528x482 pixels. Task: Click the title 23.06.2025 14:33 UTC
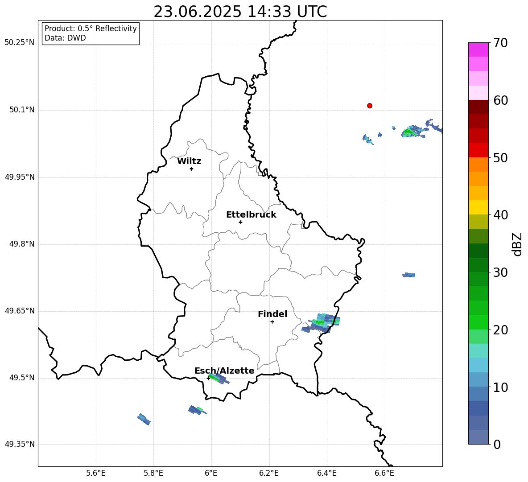[x=240, y=12]
